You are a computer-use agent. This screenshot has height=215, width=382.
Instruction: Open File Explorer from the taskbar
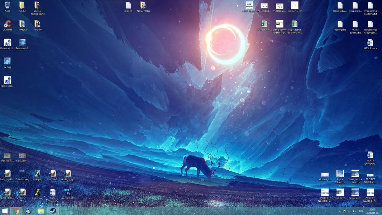click(x=40, y=211)
